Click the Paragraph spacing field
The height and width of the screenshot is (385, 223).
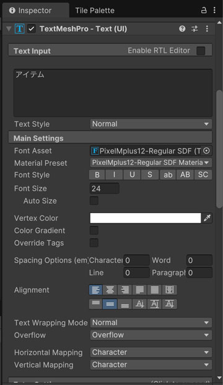coord(199,272)
